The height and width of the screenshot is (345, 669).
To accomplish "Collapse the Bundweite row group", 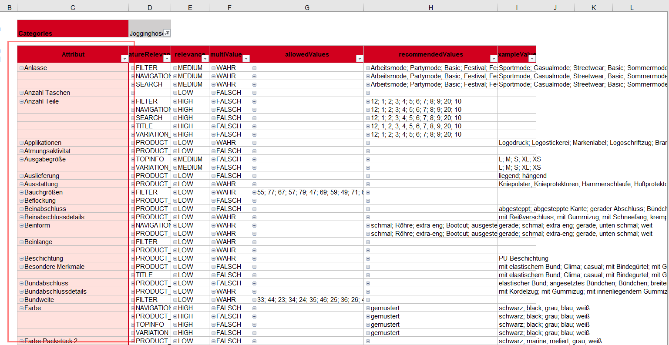I will (21, 300).
